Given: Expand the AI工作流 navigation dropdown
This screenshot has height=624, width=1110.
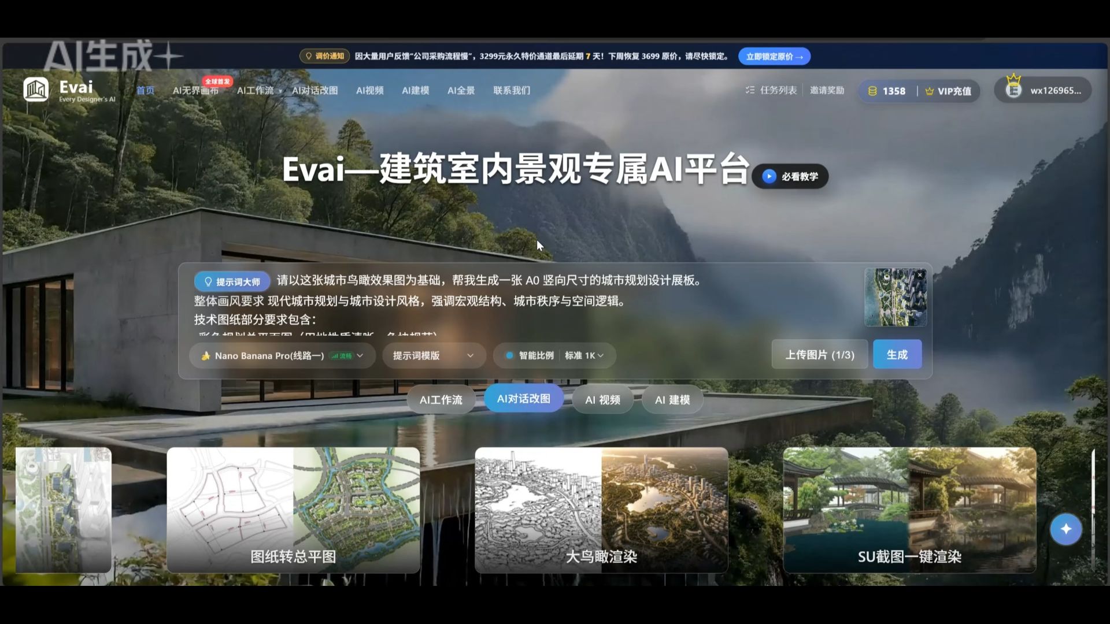Looking at the screenshot, I should [x=258, y=91].
